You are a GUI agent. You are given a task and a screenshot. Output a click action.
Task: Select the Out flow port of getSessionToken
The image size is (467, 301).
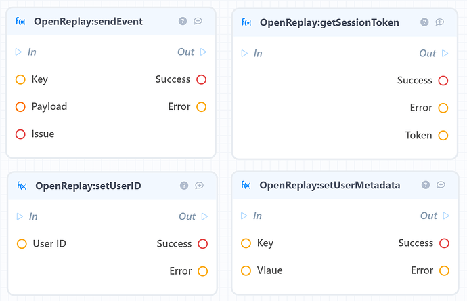point(445,54)
